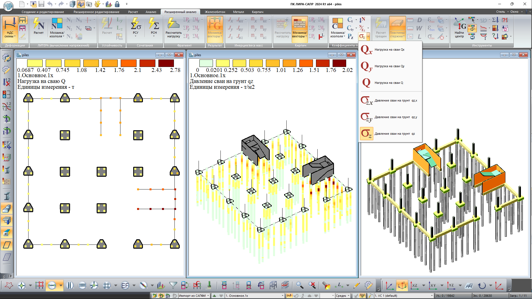Click the darkest red 2.78 legend swatch
The height and width of the screenshot is (299, 532).
[x=166, y=63]
